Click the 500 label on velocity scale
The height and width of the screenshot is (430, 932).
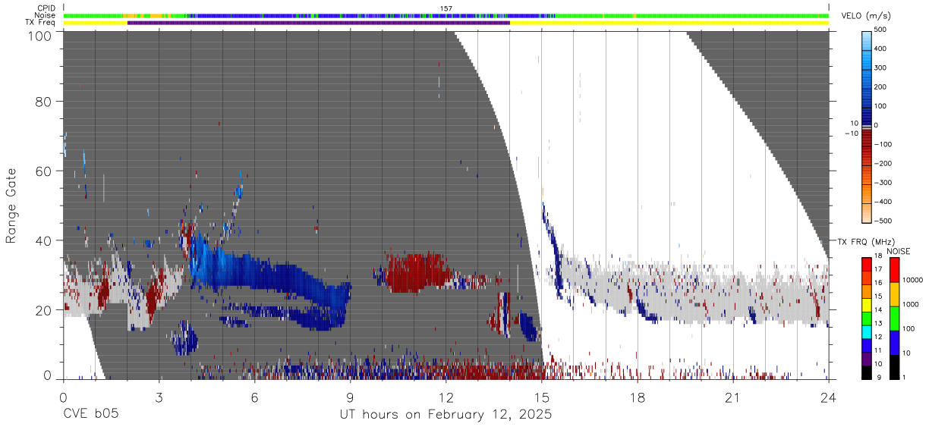pyautogui.click(x=880, y=30)
